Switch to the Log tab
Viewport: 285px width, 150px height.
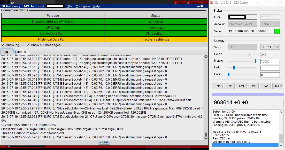pos(5,52)
